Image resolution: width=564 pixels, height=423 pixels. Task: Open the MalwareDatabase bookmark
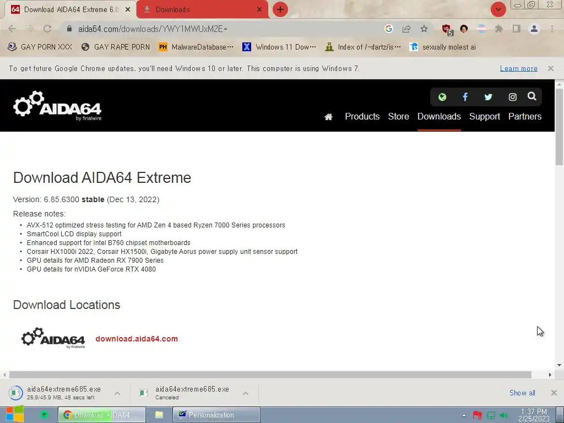click(196, 47)
